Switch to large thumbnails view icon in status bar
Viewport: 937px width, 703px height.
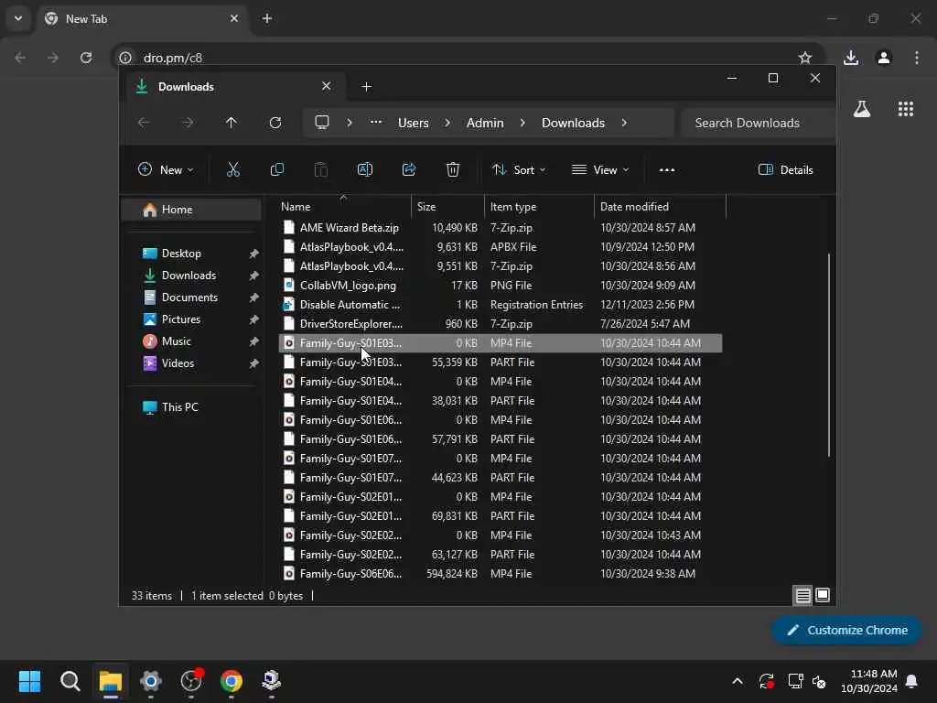pyautogui.click(x=823, y=595)
